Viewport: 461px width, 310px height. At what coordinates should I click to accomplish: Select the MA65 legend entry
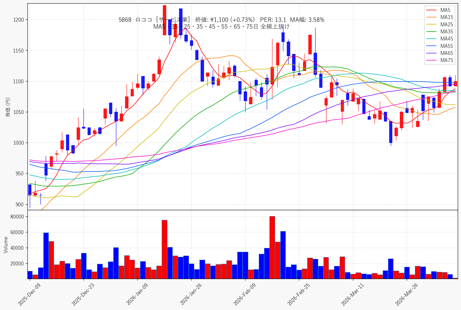coord(440,53)
